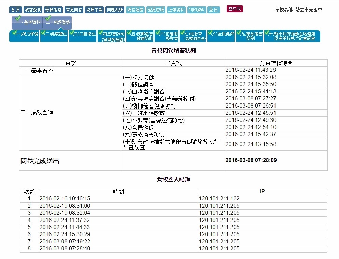Go to 首頁 home button
This screenshot has width=339, height=259.
point(15,10)
